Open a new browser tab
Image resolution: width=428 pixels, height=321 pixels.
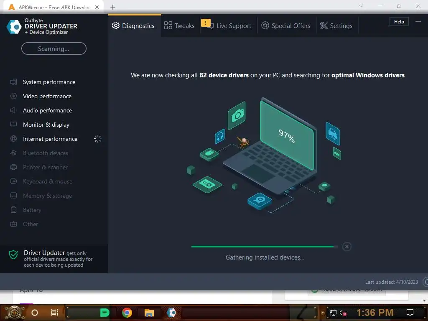point(113,7)
